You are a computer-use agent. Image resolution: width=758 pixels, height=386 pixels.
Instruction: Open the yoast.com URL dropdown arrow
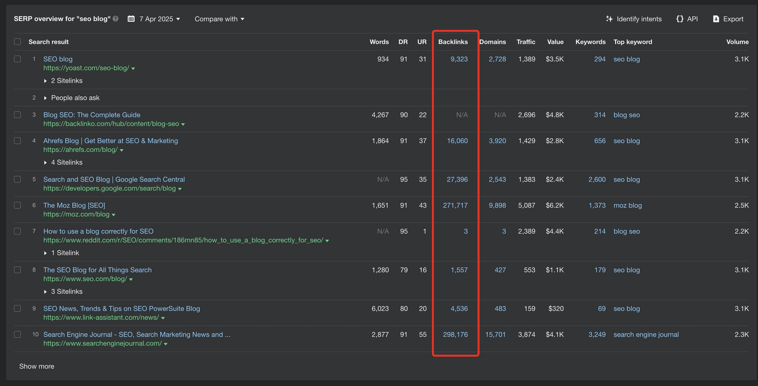tap(133, 69)
